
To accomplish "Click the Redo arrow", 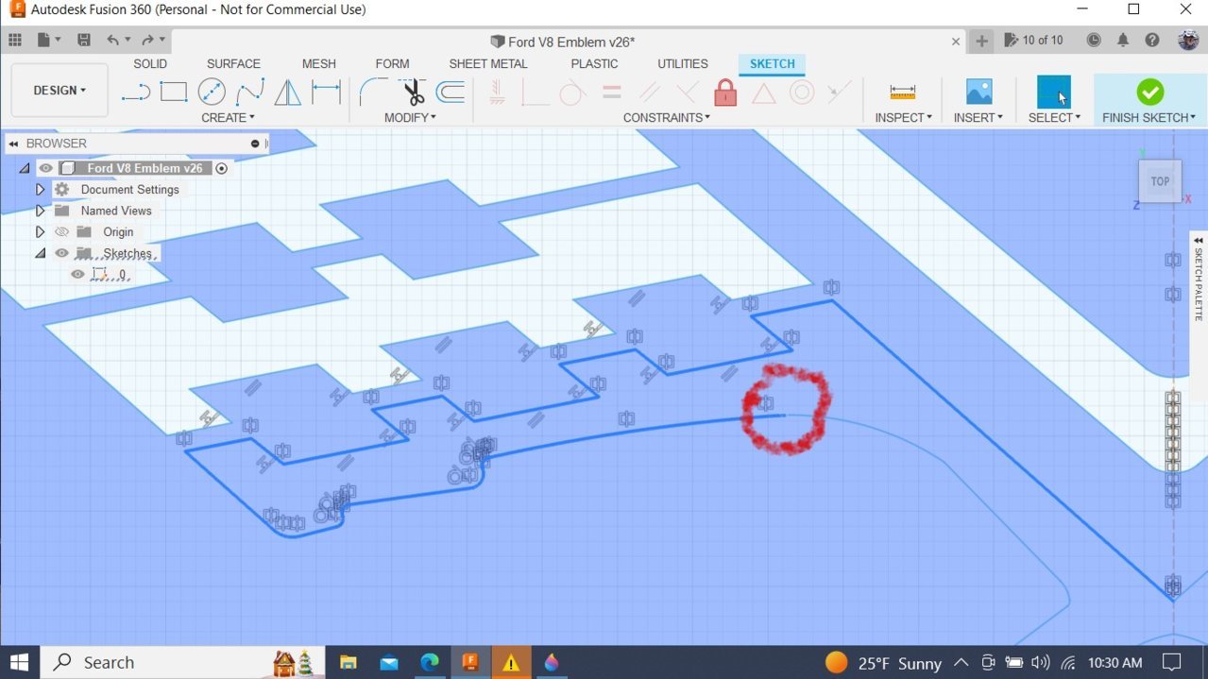I will pos(147,41).
